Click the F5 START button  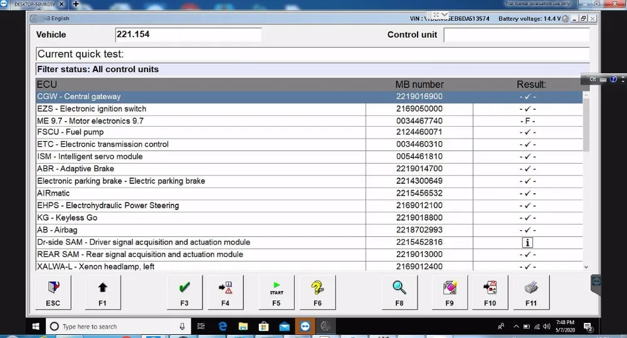pyautogui.click(x=277, y=292)
